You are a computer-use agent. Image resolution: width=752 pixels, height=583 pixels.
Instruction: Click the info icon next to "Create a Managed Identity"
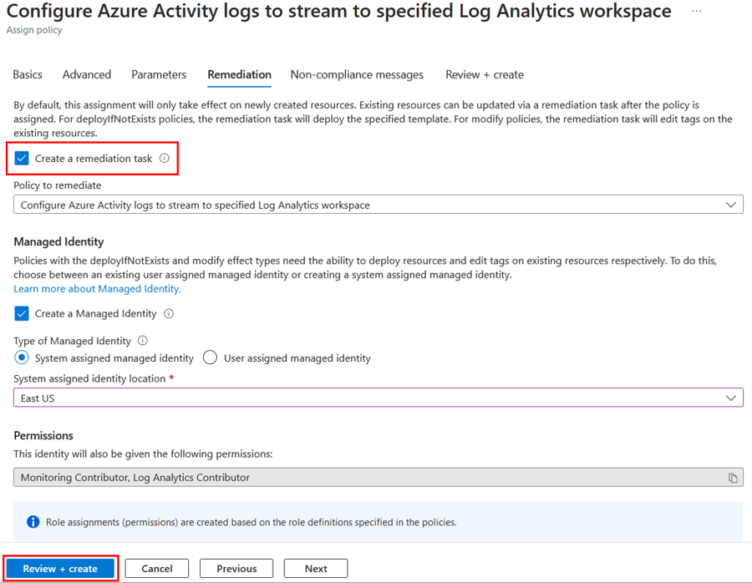coord(170,315)
